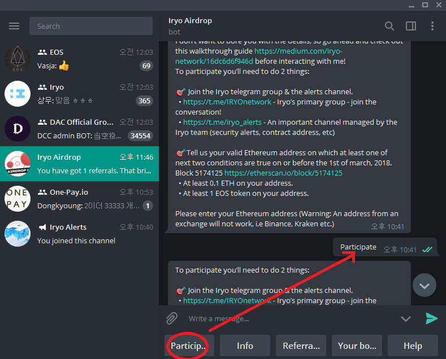
Task: Jump to bottom with round arrow button
Action: [424, 285]
